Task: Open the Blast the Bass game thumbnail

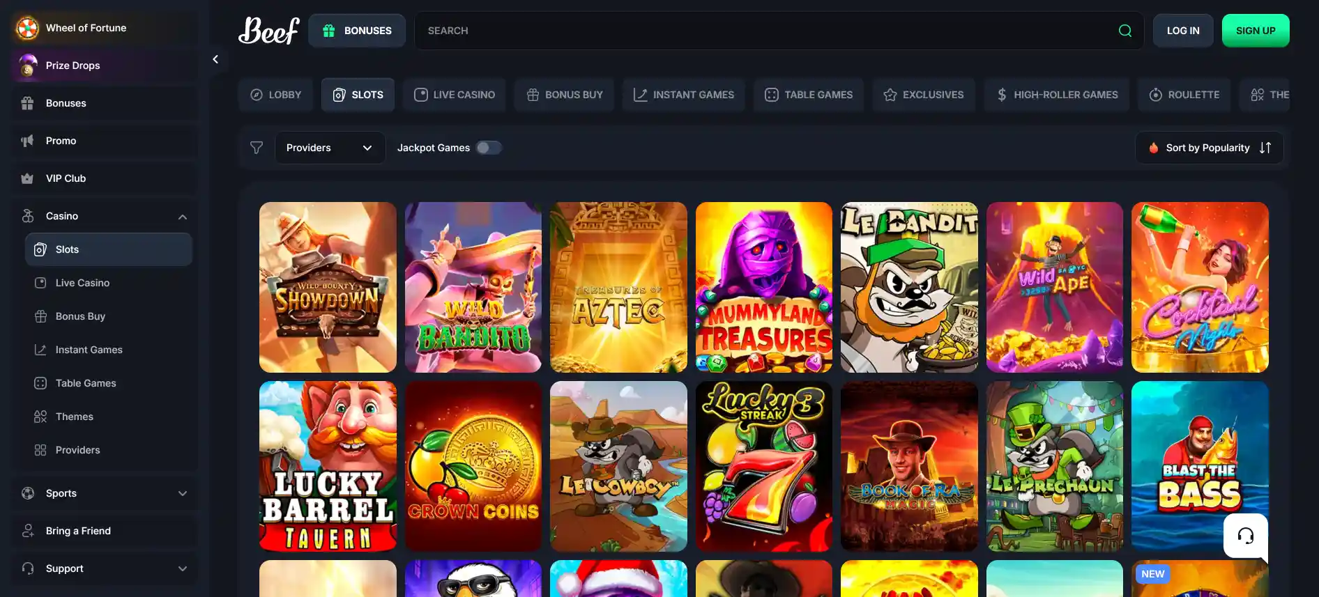Action: pyautogui.click(x=1200, y=466)
